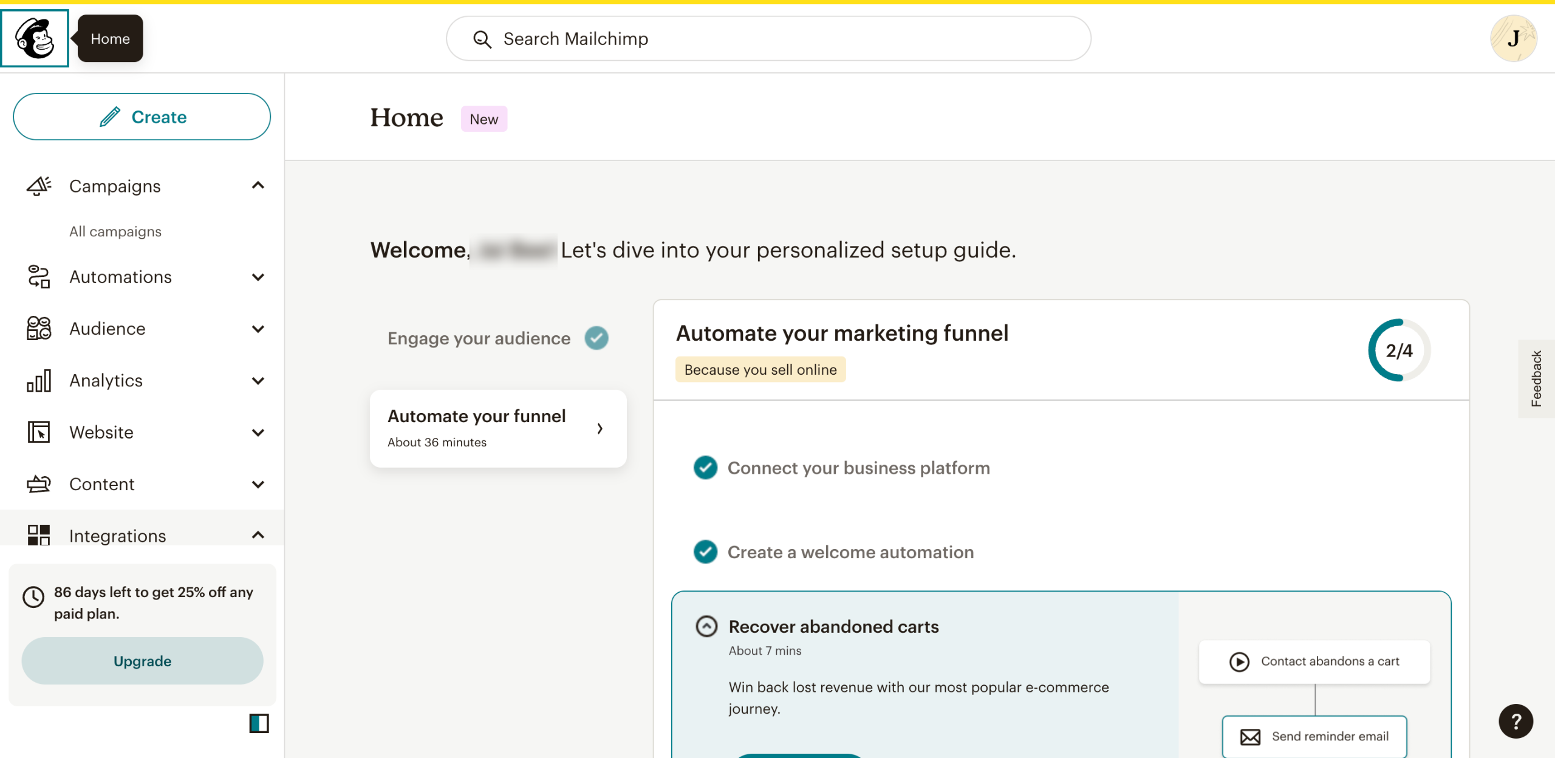Click the Audience people icon
Viewport: 1555px width, 758px height.
pos(39,329)
